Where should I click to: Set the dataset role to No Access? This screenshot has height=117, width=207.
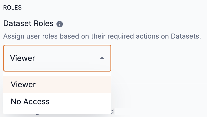click(x=30, y=101)
